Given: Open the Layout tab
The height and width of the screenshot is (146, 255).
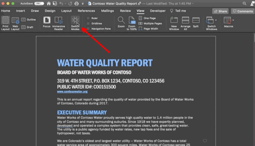Looking at the screenshot, I should pos(66,11).
